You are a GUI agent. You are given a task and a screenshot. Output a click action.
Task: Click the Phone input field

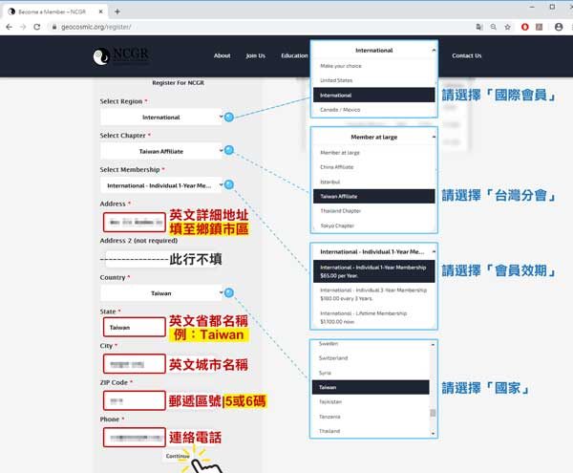(135, 438)
